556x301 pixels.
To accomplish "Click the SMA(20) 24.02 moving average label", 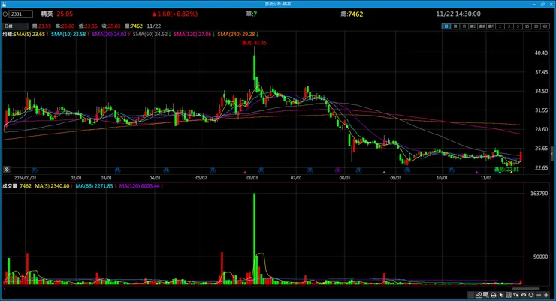I will 109,35.
